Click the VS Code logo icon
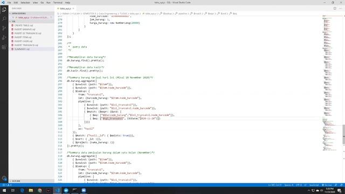The width and height of the screenshot is (345, 194). point(3,2)
